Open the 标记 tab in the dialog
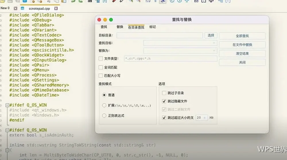The image size is (287, 160). (152, 27)
